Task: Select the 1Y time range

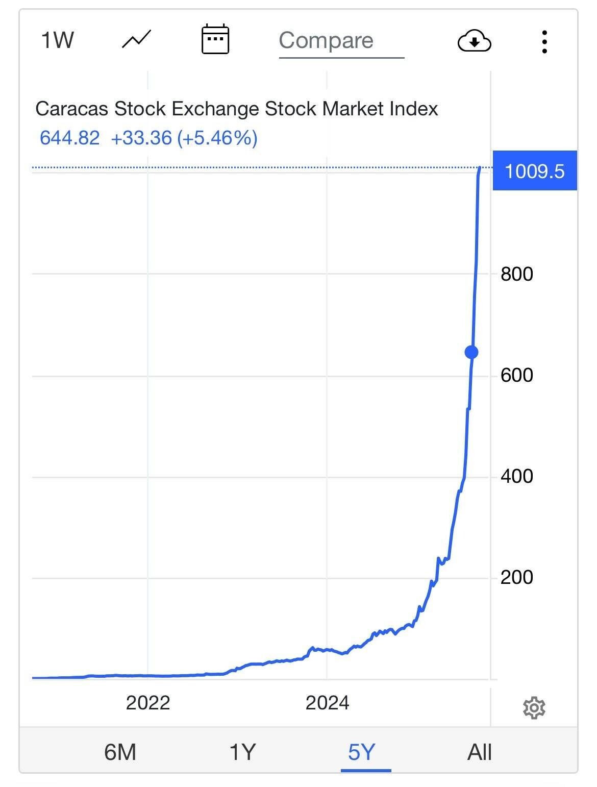Action: tap(242, 752)
